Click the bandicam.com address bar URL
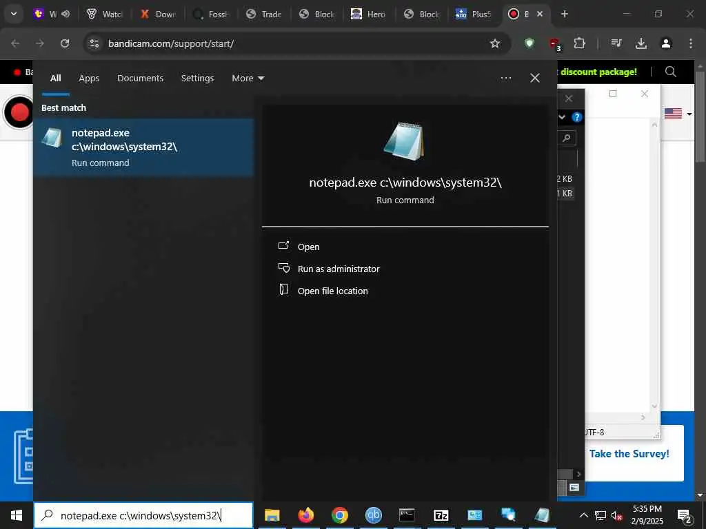The image size is (706, 529). click(171, 43)
